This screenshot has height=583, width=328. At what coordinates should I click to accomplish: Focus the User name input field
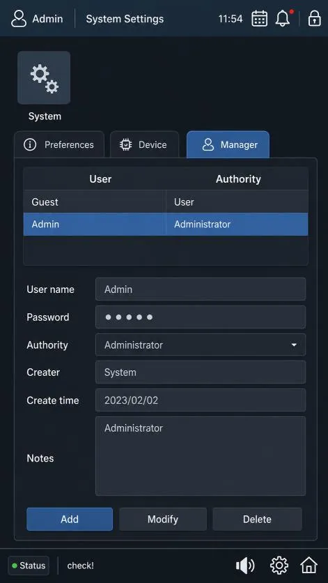[x=201, y=289]
